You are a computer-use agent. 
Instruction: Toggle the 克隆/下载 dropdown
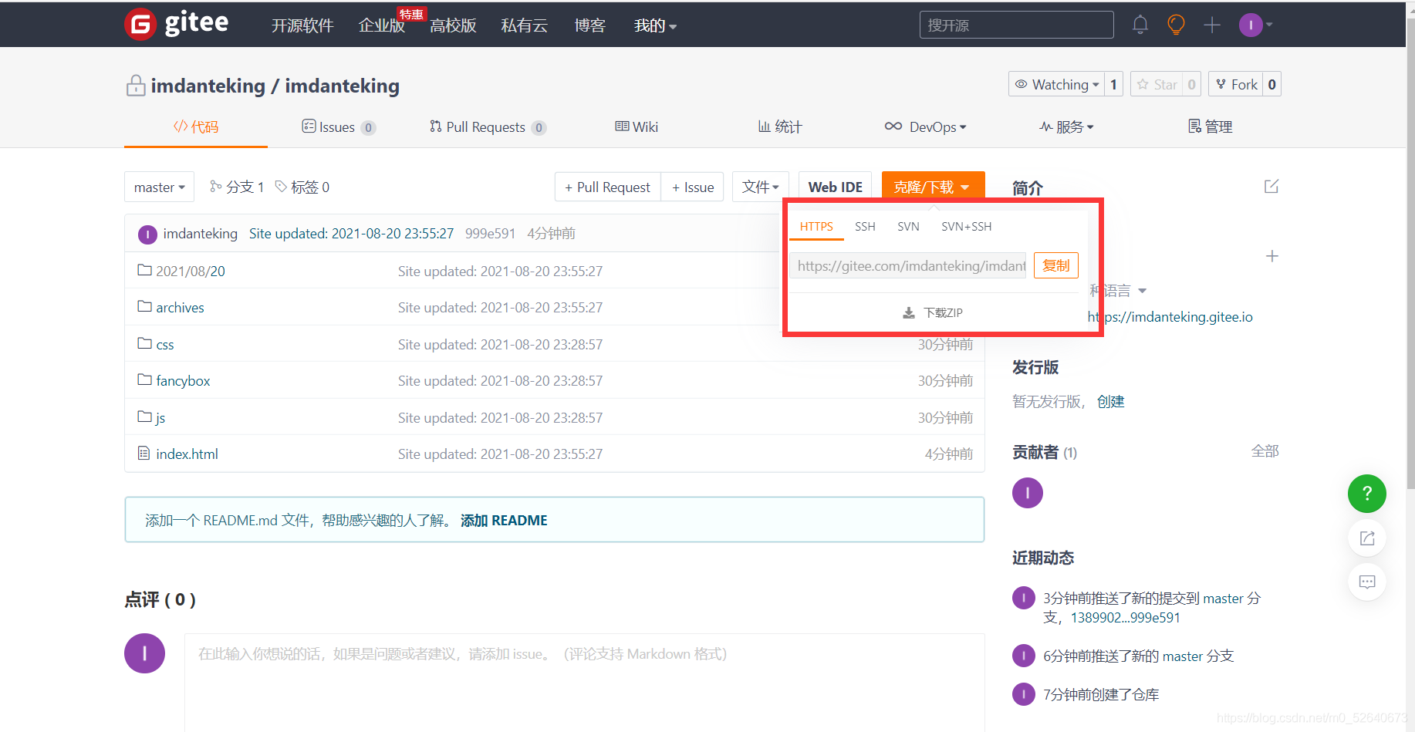(x=933, y=187)
